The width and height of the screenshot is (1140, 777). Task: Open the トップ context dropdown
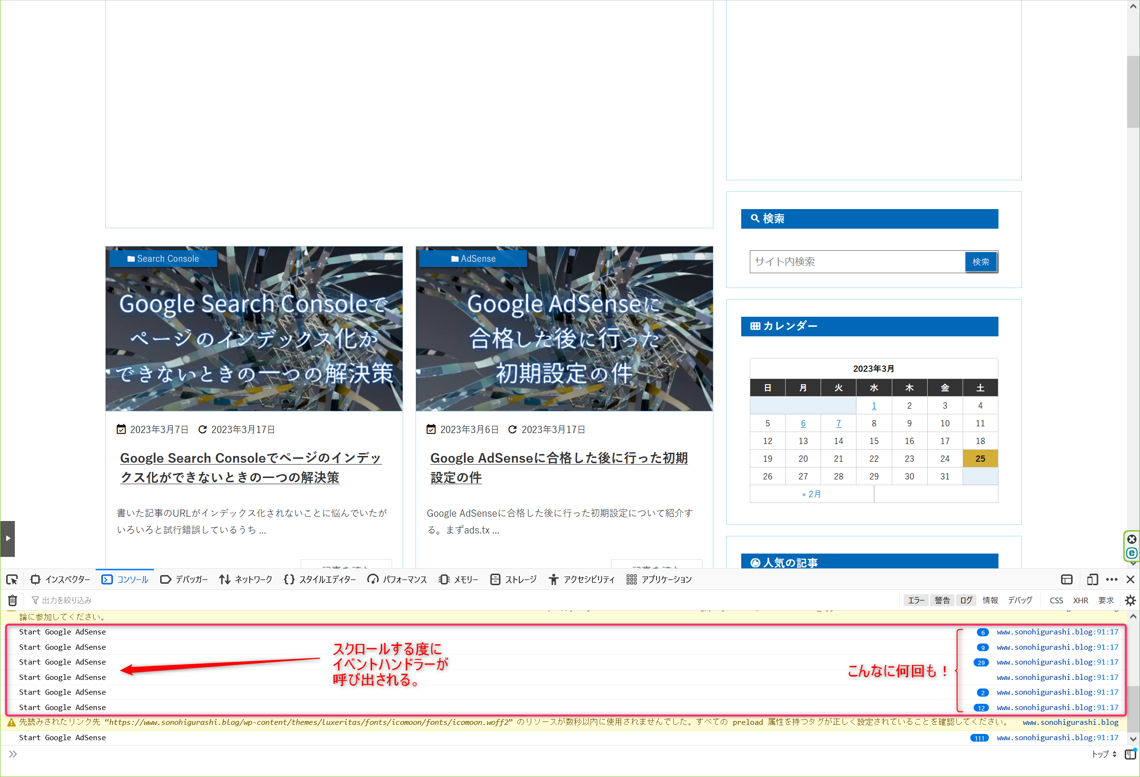click(x=1104, y=755)
